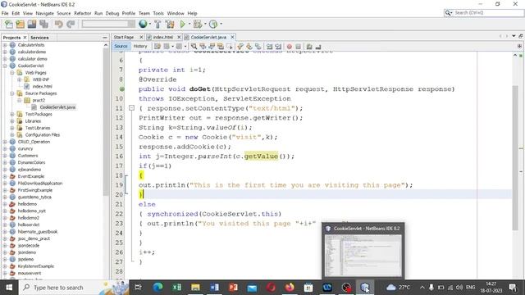Click the editor vertical scrollbar
Image resolution: width=525 pixels, height=295 pixels.
[x=515, y=157]
